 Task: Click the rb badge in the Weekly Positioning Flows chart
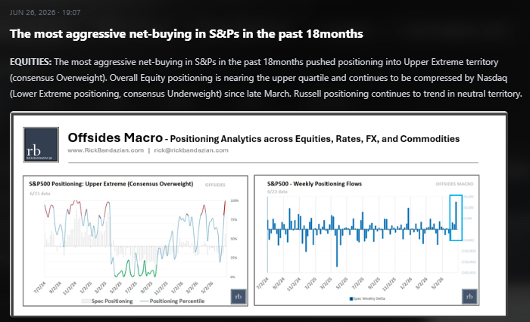(x=469, y=296)
